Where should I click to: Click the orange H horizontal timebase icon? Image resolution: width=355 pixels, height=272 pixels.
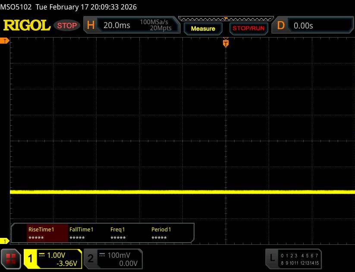91,25
